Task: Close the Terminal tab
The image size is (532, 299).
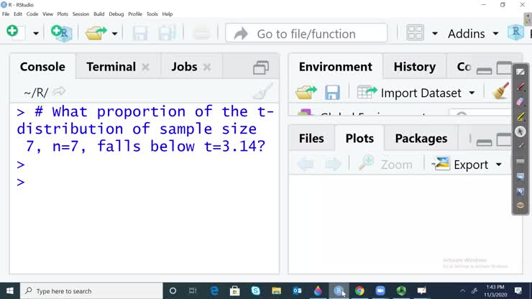Action: (145, 67)
